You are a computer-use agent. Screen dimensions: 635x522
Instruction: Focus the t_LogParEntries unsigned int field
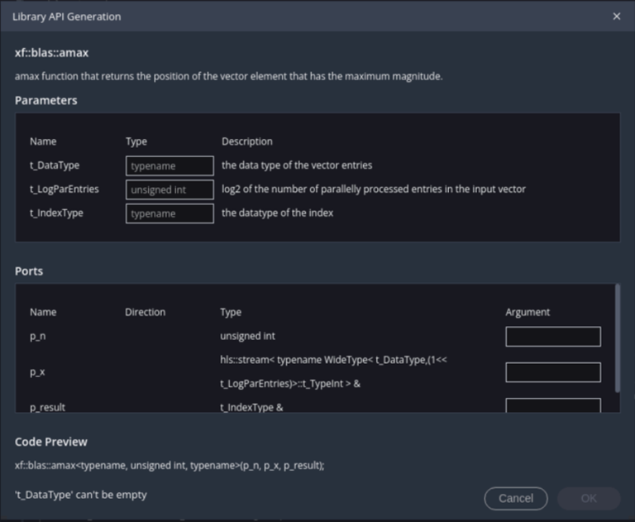[x=169, y=189]
